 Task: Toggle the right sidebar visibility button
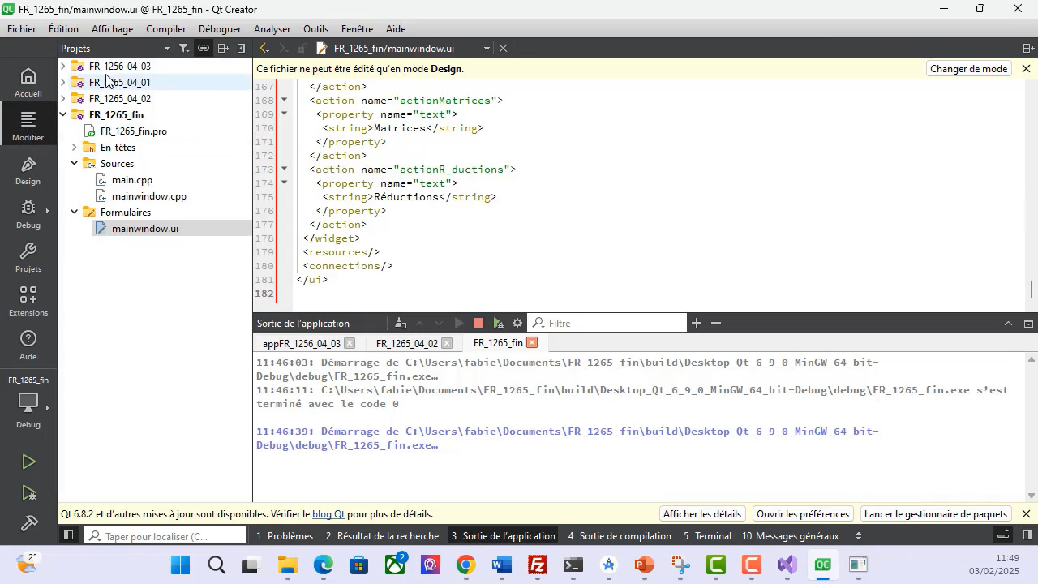coord(1027,536)
